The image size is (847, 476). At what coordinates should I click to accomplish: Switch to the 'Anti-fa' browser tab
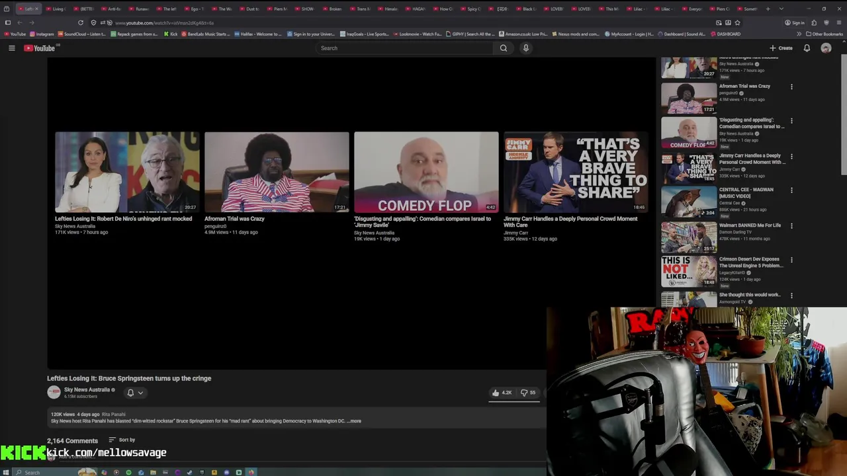pyautogui.click(x=111, y=9)
